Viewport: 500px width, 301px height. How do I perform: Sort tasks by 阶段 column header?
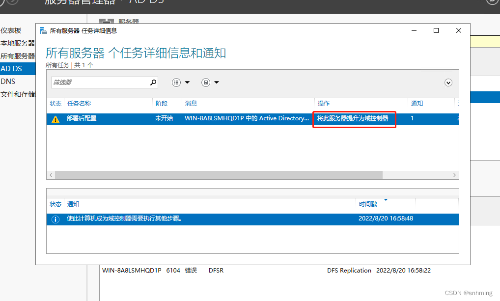click(x=162, y=103)
